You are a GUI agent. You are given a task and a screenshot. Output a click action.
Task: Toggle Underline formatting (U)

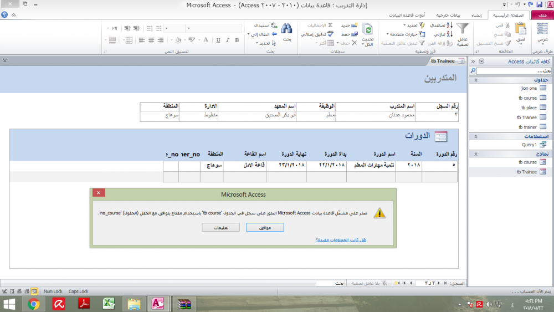pos(218,40)
